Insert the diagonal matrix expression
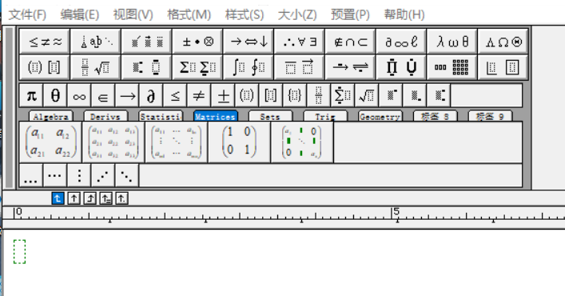Image resolution: width=565 pixels, height=296 pixels. pyautogui.click(x=302, y=142)
